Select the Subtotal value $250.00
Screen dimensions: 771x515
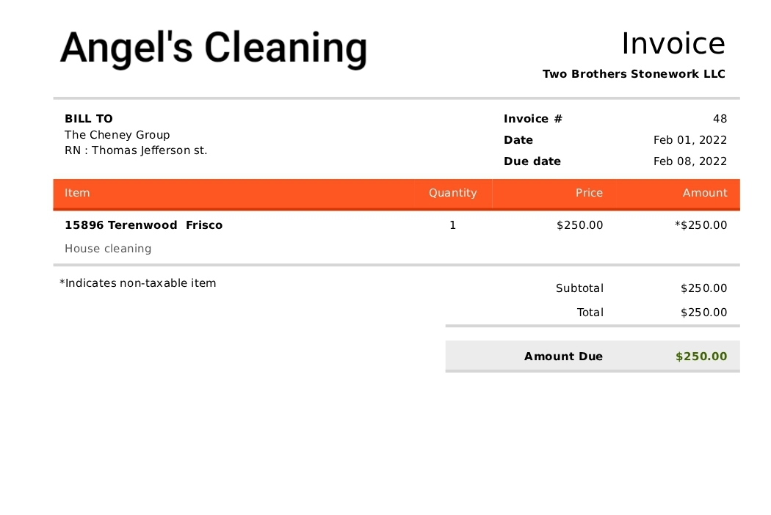[x=703, y=288]
